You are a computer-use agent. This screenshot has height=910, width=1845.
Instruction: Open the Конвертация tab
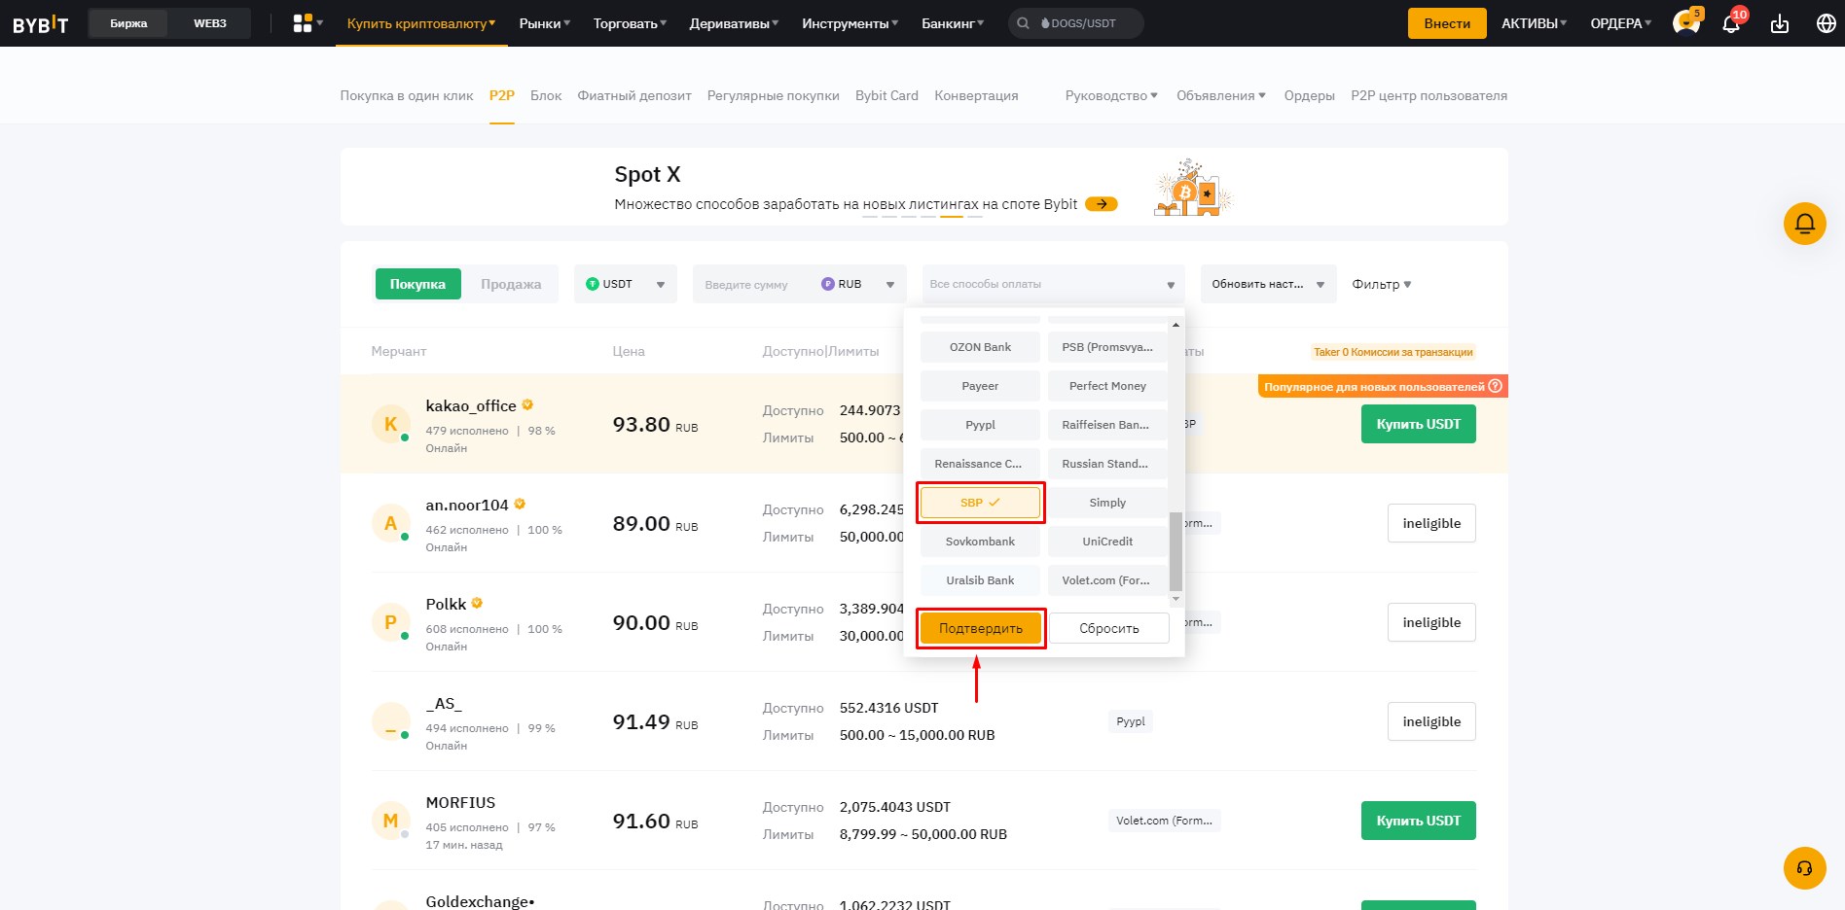(976, 95)
